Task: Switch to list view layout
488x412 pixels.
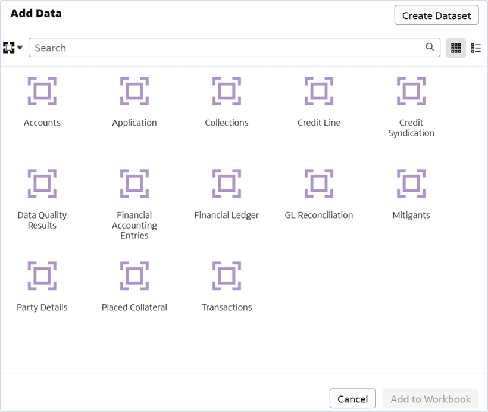Action: [476, 48]
